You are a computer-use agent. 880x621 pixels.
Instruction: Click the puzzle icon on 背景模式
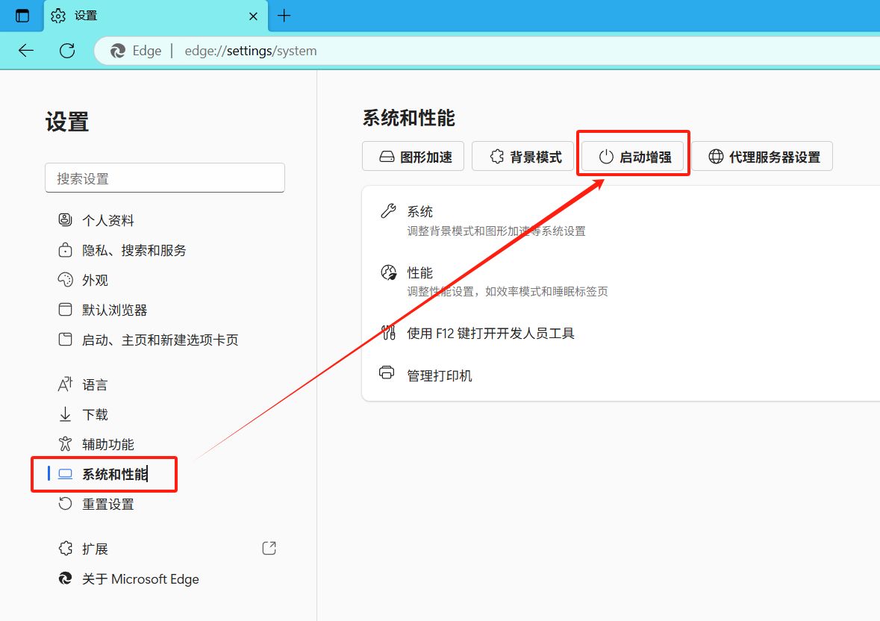[x=496, y=157]
